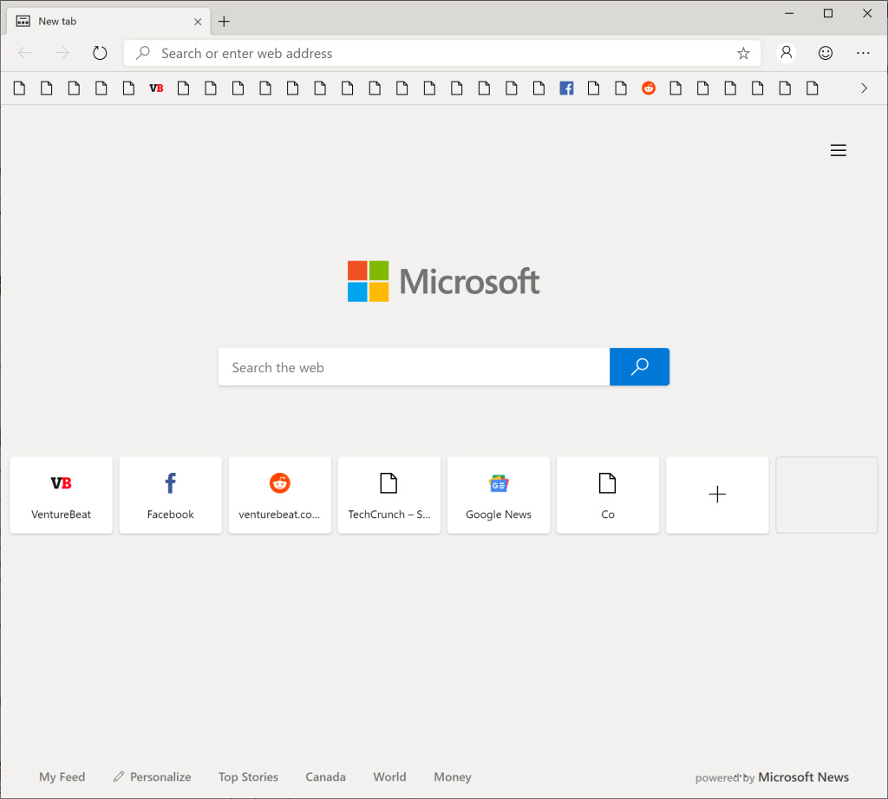Open a new tab with plus button

click(224, 21)
